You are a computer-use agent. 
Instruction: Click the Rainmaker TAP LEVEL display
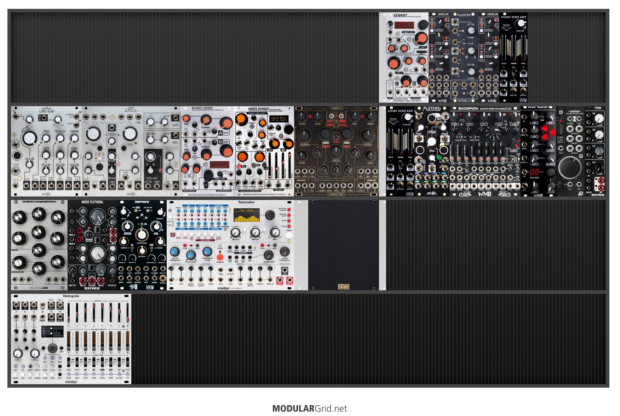coord(247,215)
